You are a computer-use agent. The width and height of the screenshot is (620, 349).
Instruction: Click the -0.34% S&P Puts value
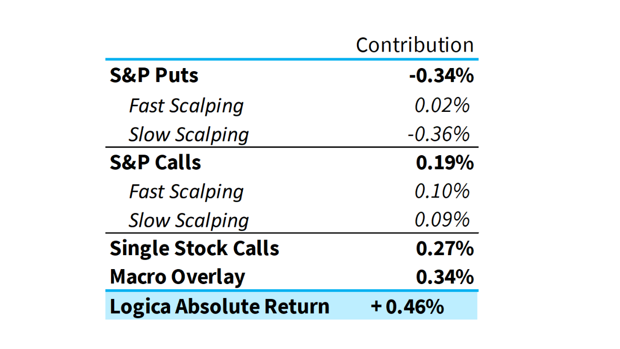click(x=441, y=76)
